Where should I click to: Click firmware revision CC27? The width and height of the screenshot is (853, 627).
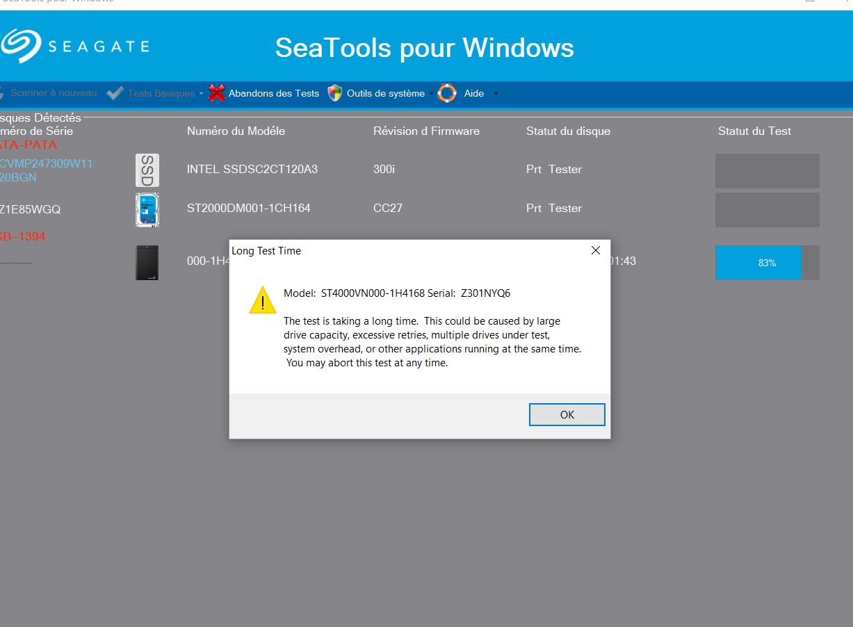[388, 208]
